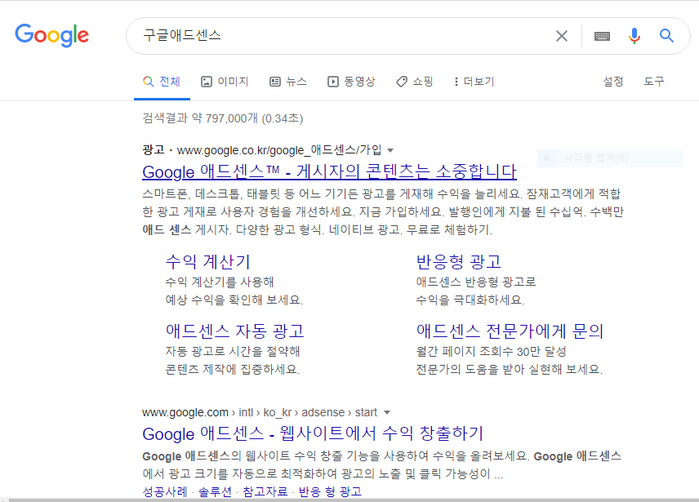Start voice search with the microphone icon
This screenshot has width=699, height=502.
click(x=634, y=36)
